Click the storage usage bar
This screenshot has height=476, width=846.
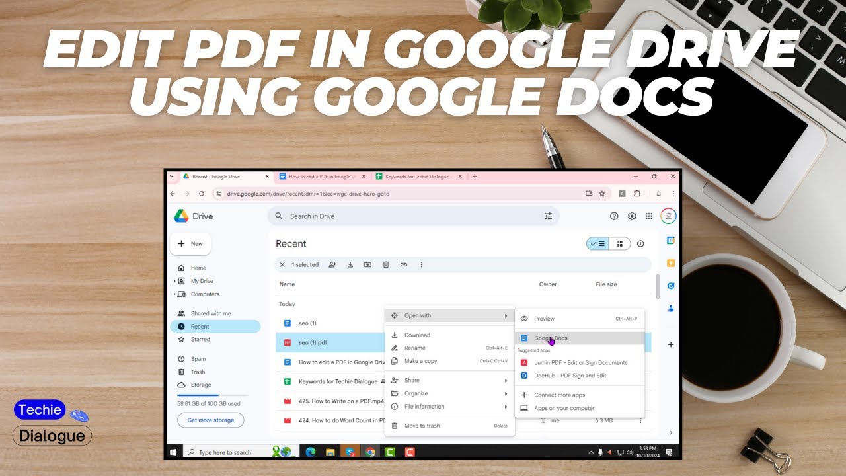[213, 395]
